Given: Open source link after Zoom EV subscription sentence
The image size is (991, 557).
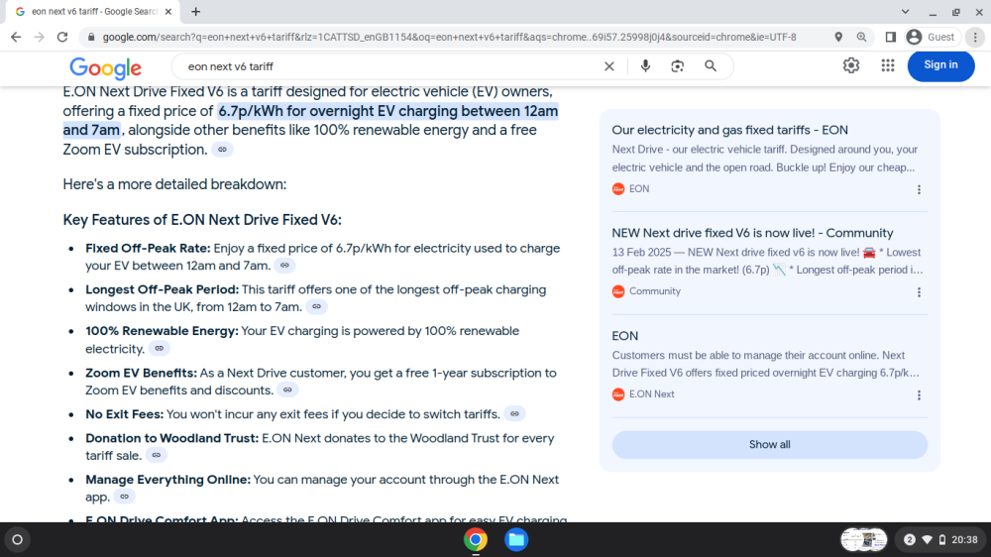Looking at the screenshot, I should point(222,150).
